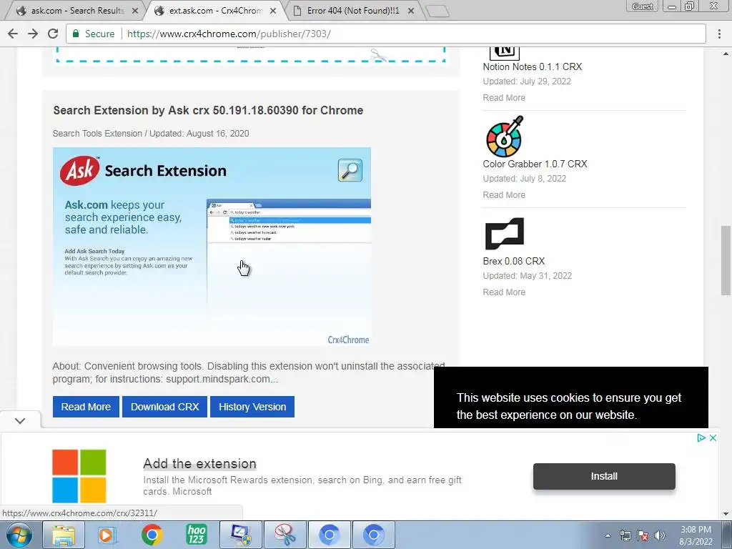Click Read More under Notion Notes
The image size is (732, 549).
pyautogui.click(x=504, y=97)
